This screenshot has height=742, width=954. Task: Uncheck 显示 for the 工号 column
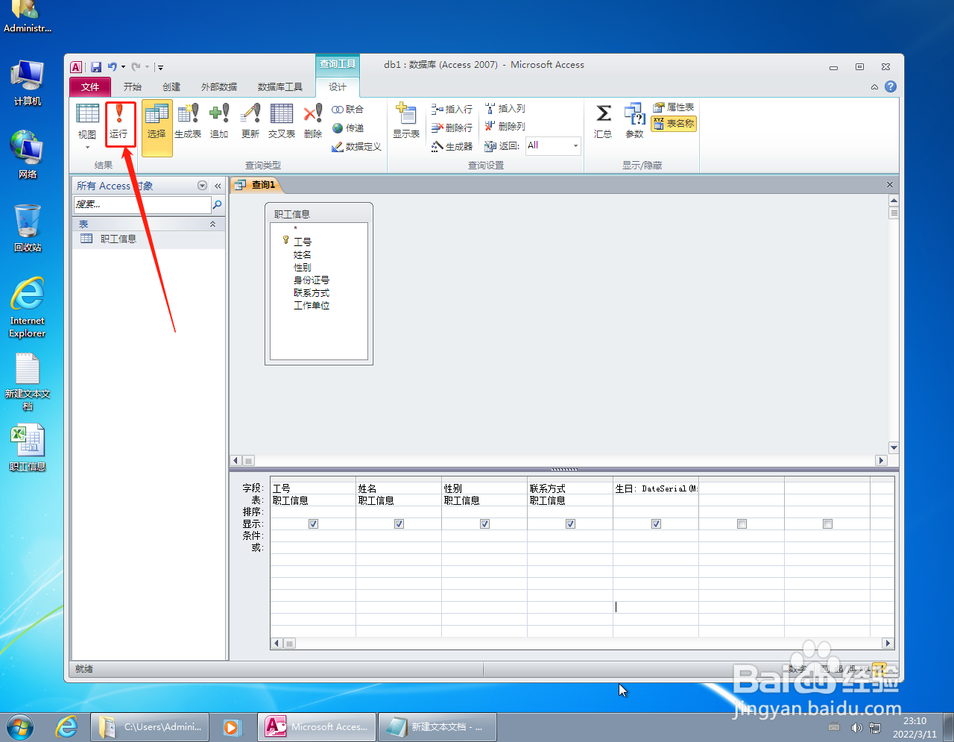[313, 524]
